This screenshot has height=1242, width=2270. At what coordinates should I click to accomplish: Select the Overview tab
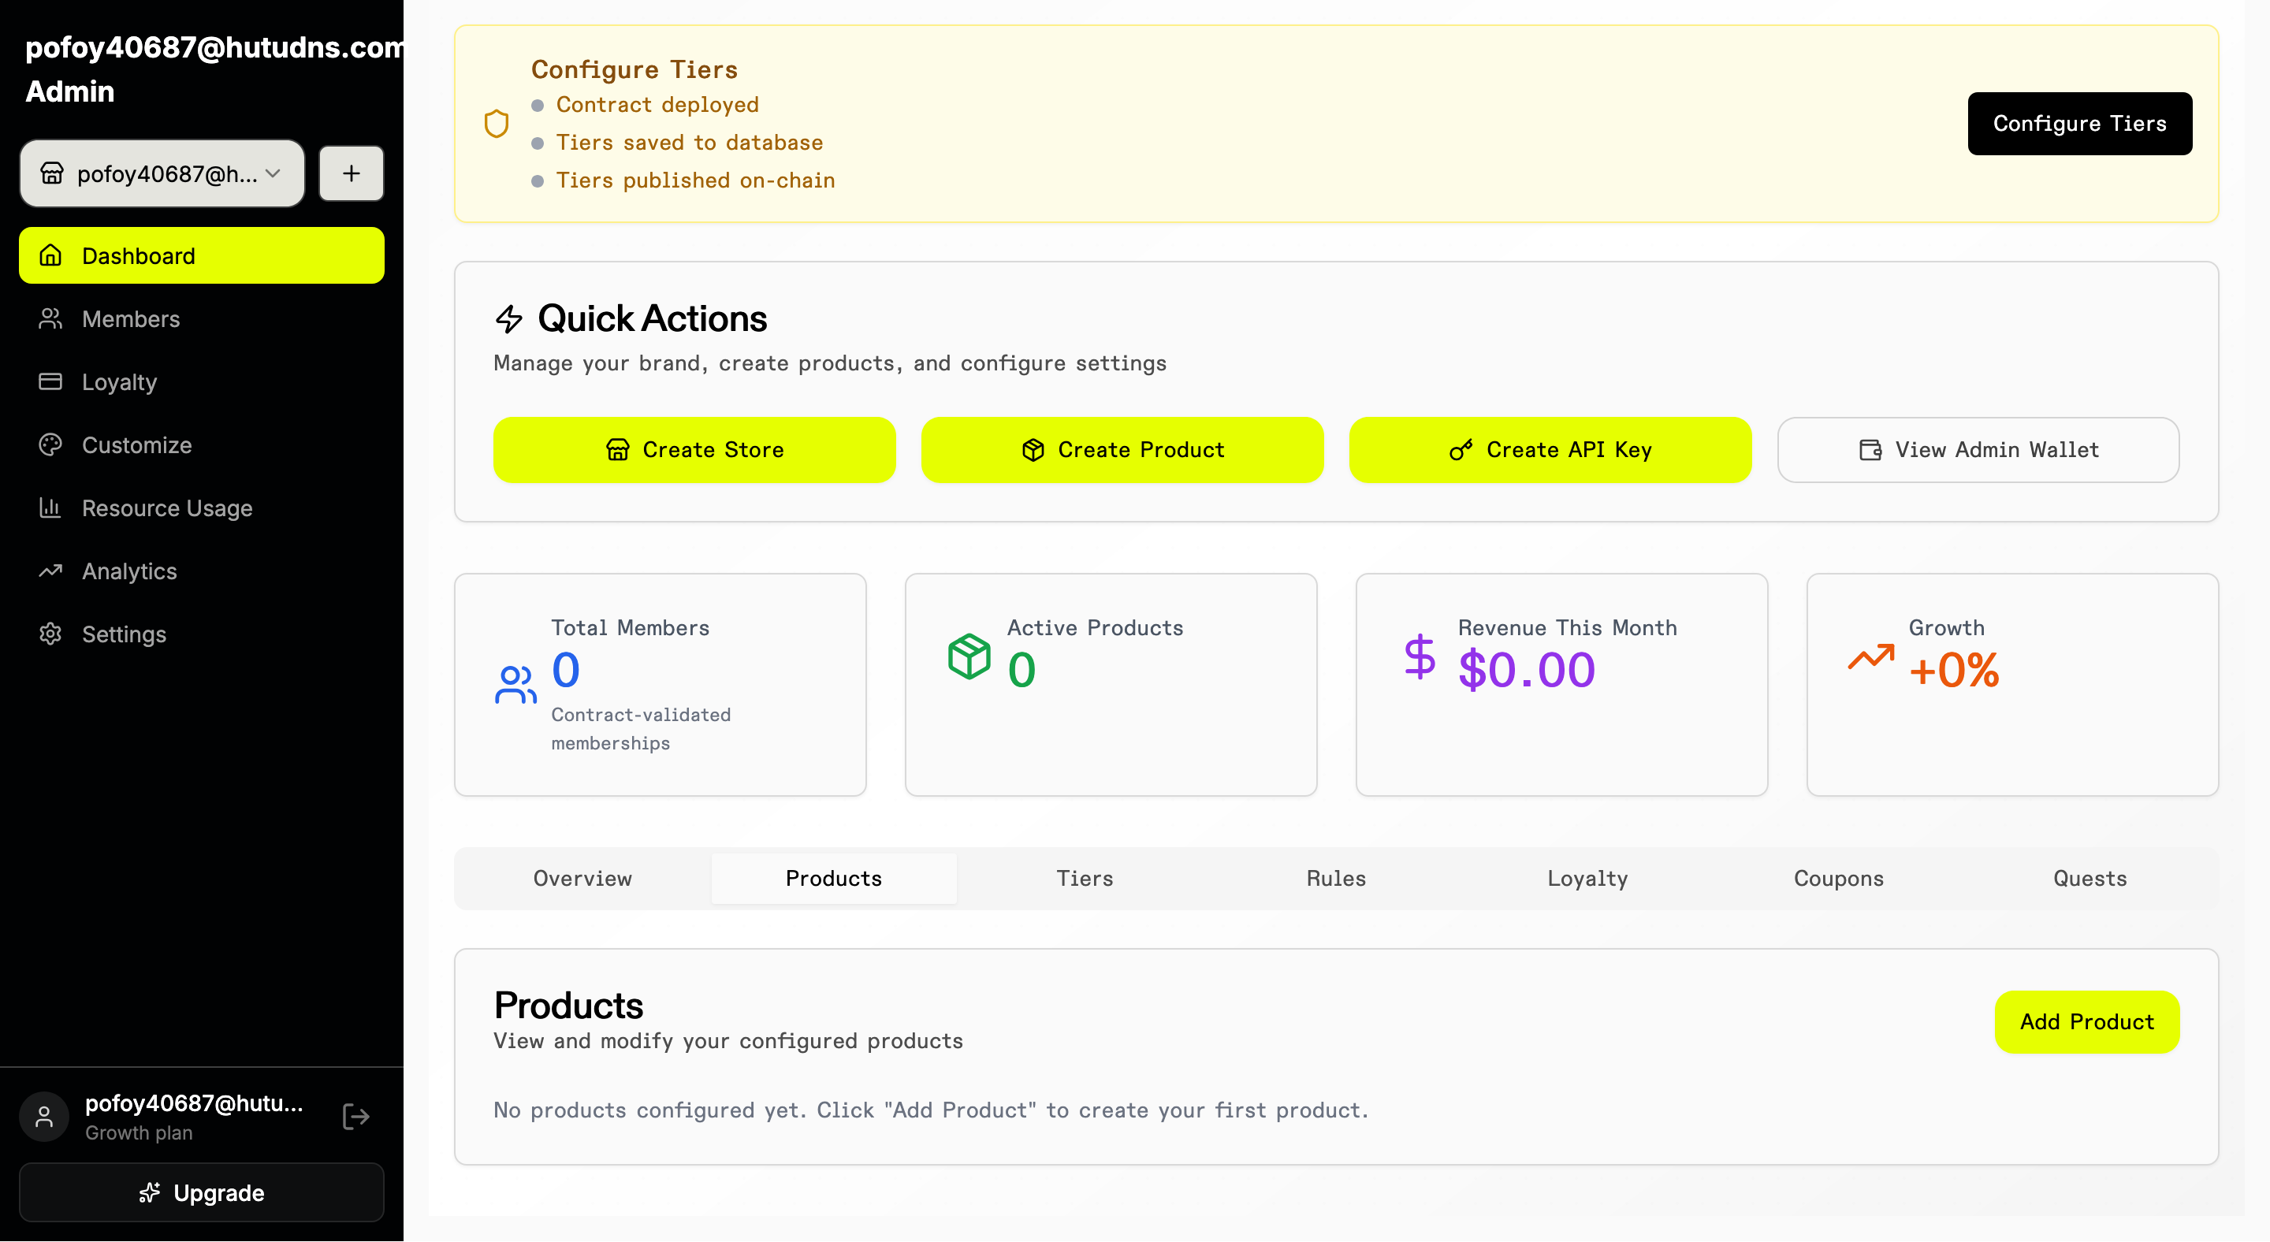[x=582, y=878]
